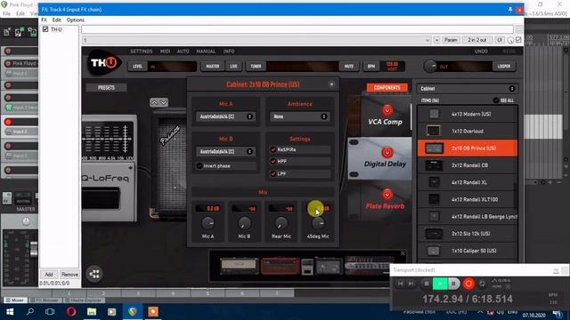Image resolution: width=570 pixels, height=320 pixels.
Task: Click the 2 in 2 out routing button
Action: point(477,40)
